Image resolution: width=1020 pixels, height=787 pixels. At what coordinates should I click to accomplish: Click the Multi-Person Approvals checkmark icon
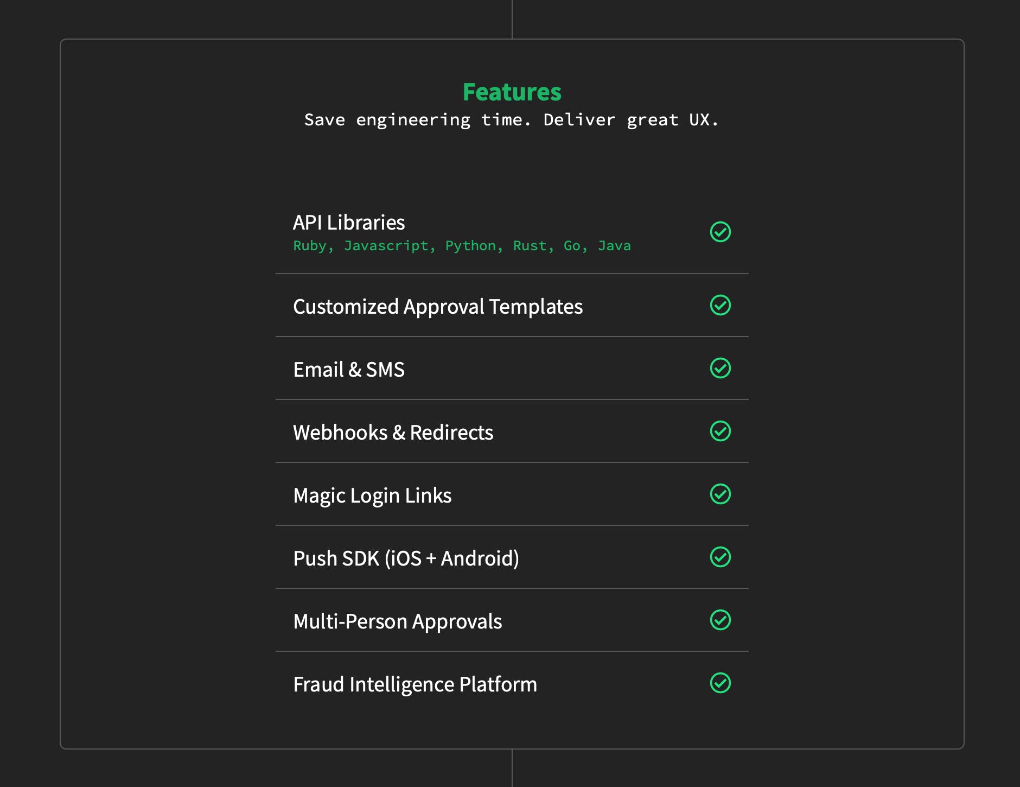tap(720, 620)
